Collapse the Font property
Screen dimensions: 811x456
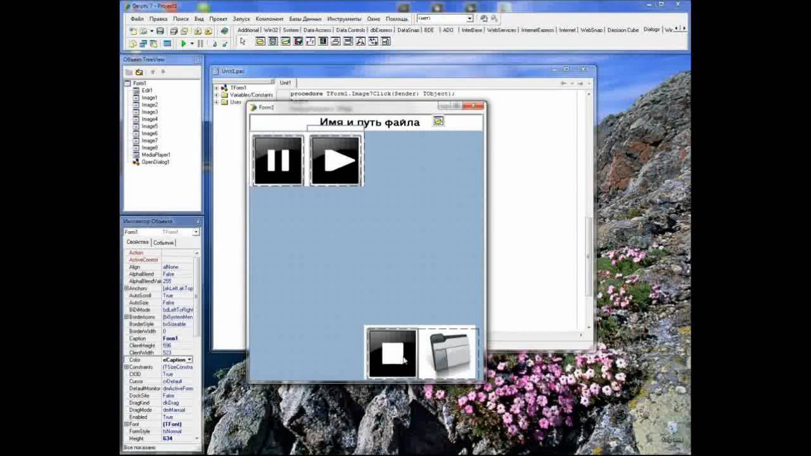coord(126,424)
